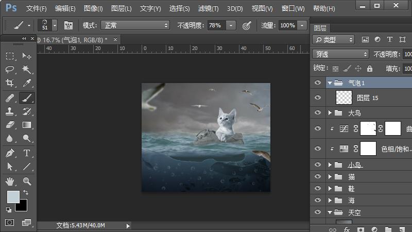Select the Zoom tool
This screenshot has height=232, width=412.
coord(27,181)
